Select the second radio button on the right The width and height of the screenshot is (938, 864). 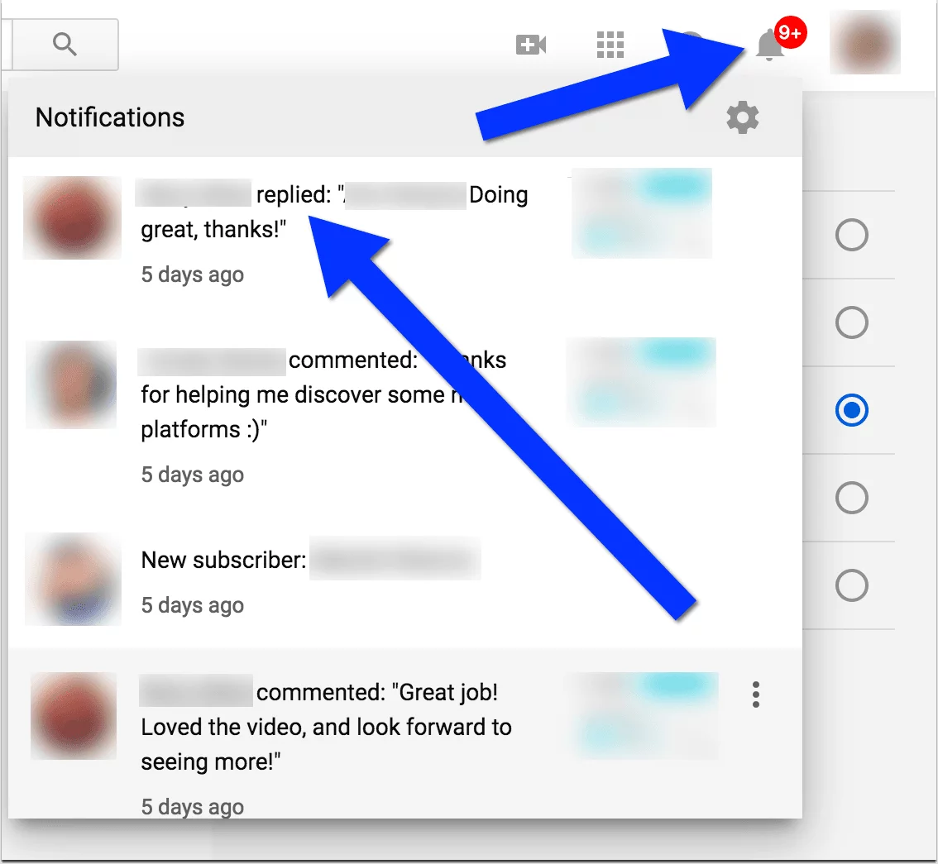[x=852, y=323]
